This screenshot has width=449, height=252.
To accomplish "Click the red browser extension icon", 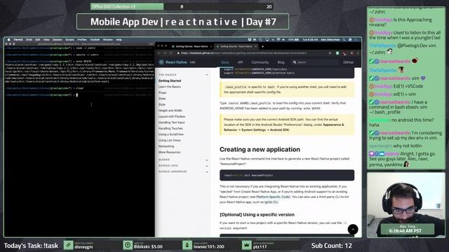I will coord(344,53).
